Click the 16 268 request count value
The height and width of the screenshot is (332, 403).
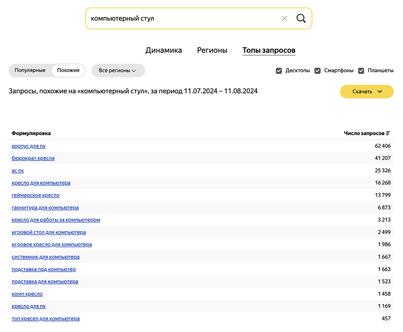383,183
